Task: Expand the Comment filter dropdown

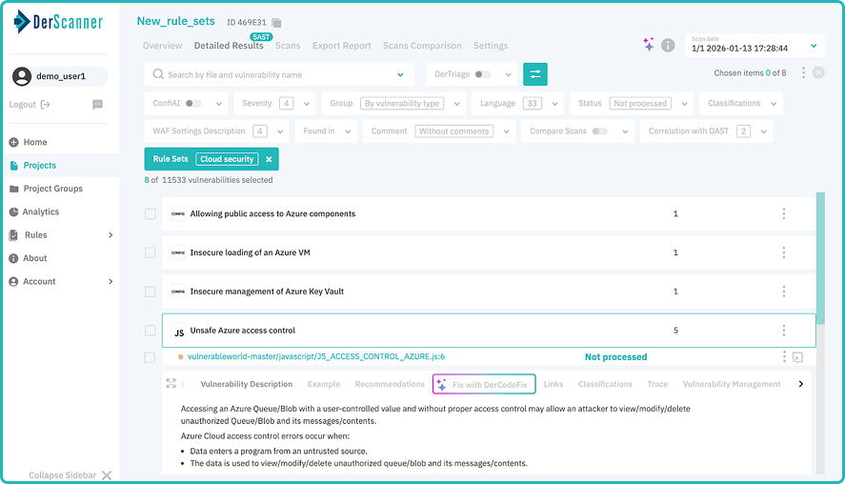Action: pos(507,131)
